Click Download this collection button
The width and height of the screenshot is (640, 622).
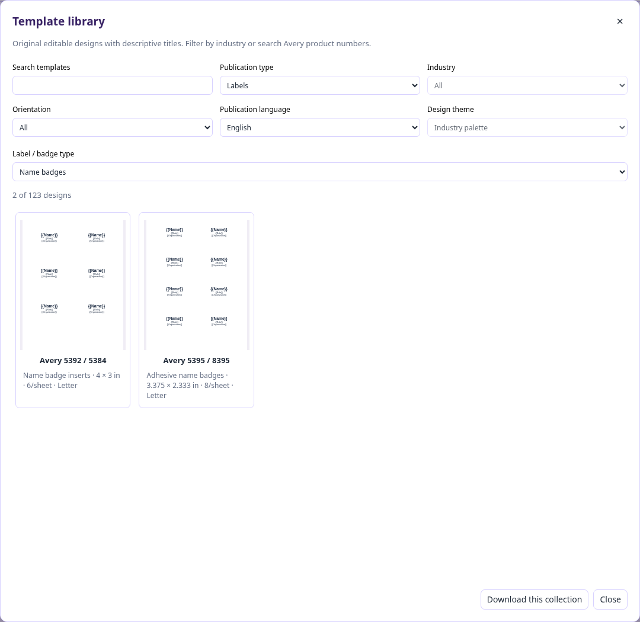coord(535,599)
